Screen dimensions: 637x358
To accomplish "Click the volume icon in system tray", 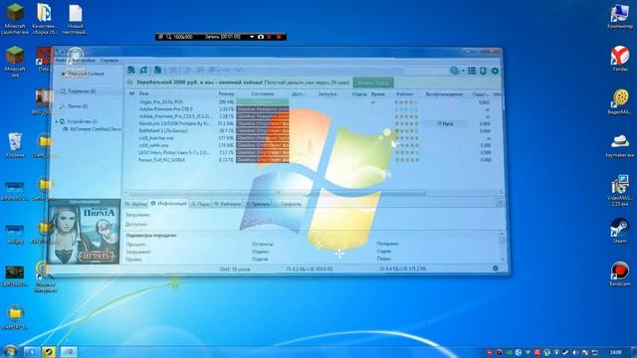I will pyautogui.click(x=575, y=352).
